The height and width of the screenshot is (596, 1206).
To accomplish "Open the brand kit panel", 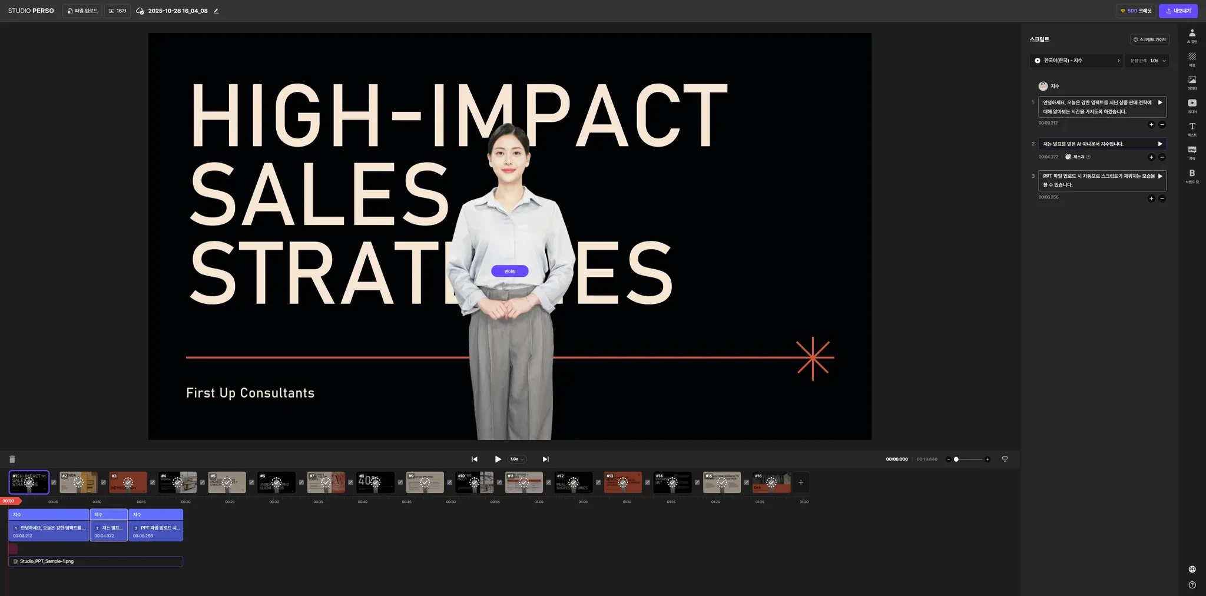I will point(1192,176).
